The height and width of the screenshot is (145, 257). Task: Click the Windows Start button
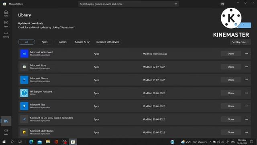(4, 142)
